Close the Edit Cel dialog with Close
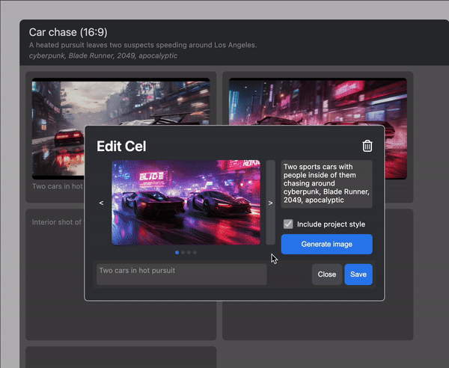Screen dimensions: 449x368 (x=327, y=275)
